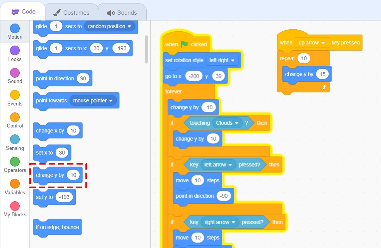Screen dimensions: 381x248
Task: Open the mouse-pointer dropdown in point towards
Action: [93, 100]
